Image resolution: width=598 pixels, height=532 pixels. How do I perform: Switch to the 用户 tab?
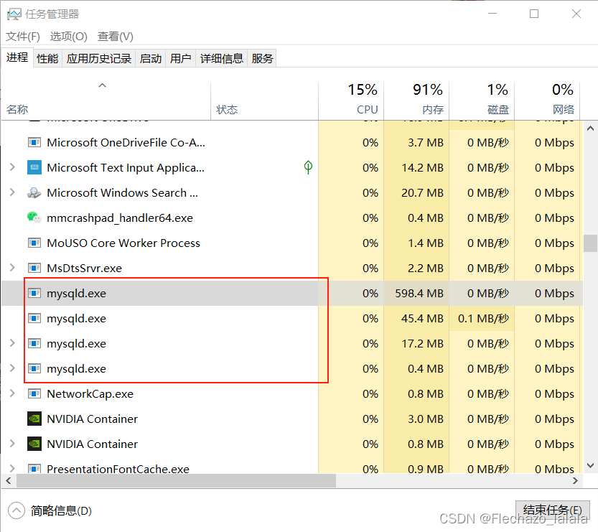pyautogui.click(x=180, y=58)
